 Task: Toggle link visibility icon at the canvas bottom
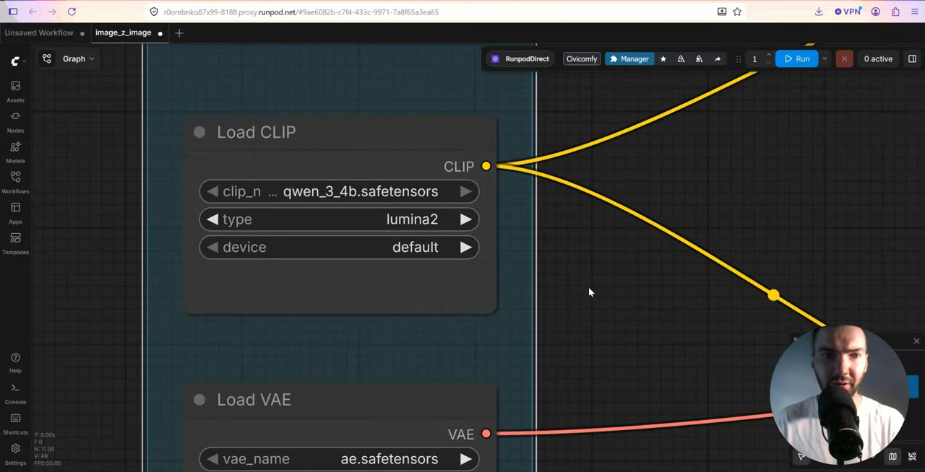[912, 456]
